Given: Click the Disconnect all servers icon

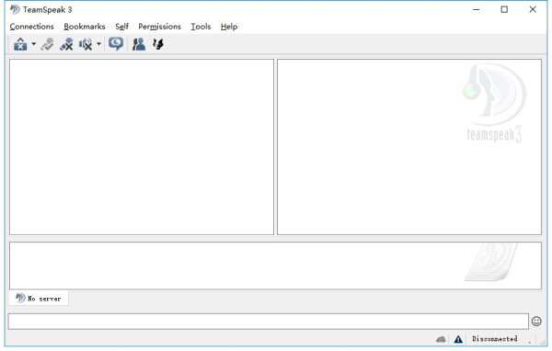Looking at the screenshot, I should pyautogui.click(x=66, y=44).
